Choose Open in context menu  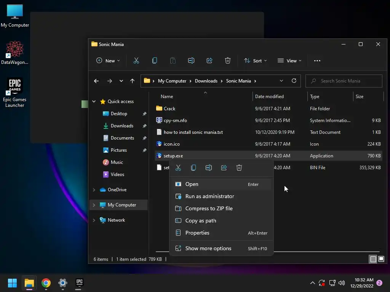click(x=221, y=184)
